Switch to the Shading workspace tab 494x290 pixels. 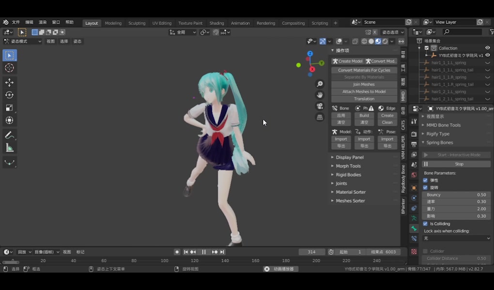[216, 23]
